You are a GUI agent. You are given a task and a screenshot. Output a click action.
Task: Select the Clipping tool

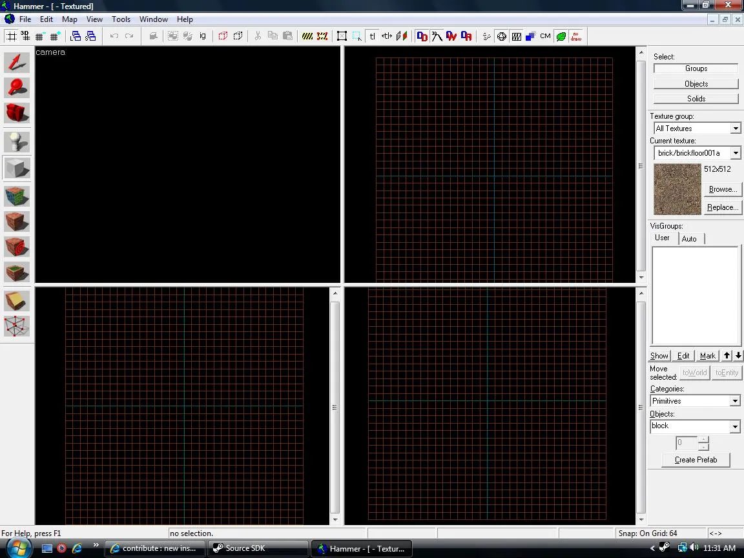tap(17, 300)
